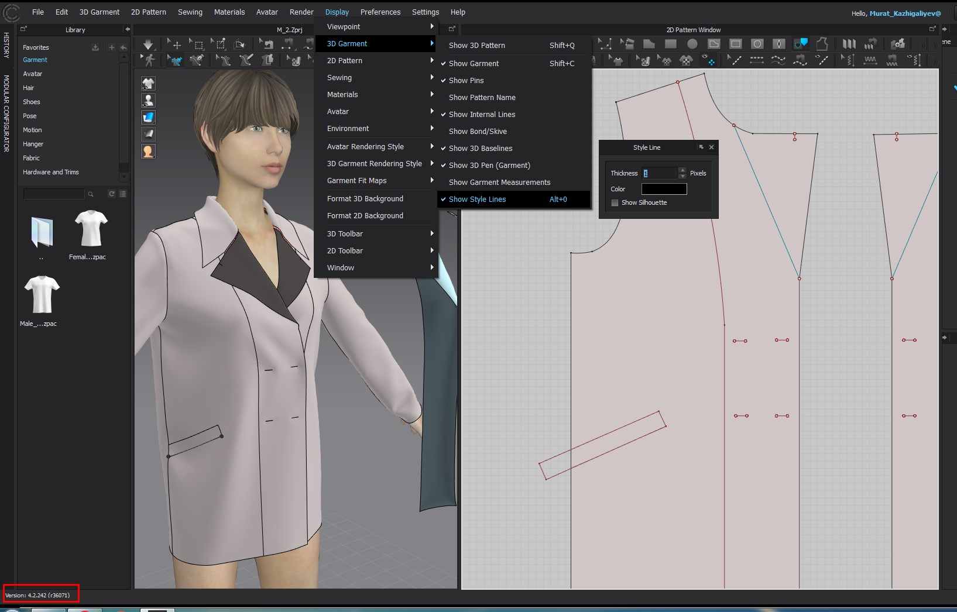Click the library refresh icon
The width and height of the screenshot is (957, 612).
(x=111, y=194)
